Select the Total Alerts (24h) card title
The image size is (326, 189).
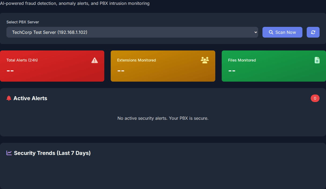tap(22, 60)
